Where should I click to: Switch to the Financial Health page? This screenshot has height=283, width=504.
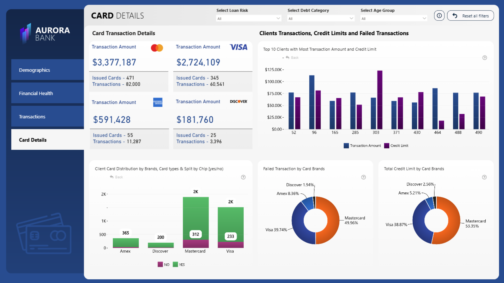tap(48, 93)
